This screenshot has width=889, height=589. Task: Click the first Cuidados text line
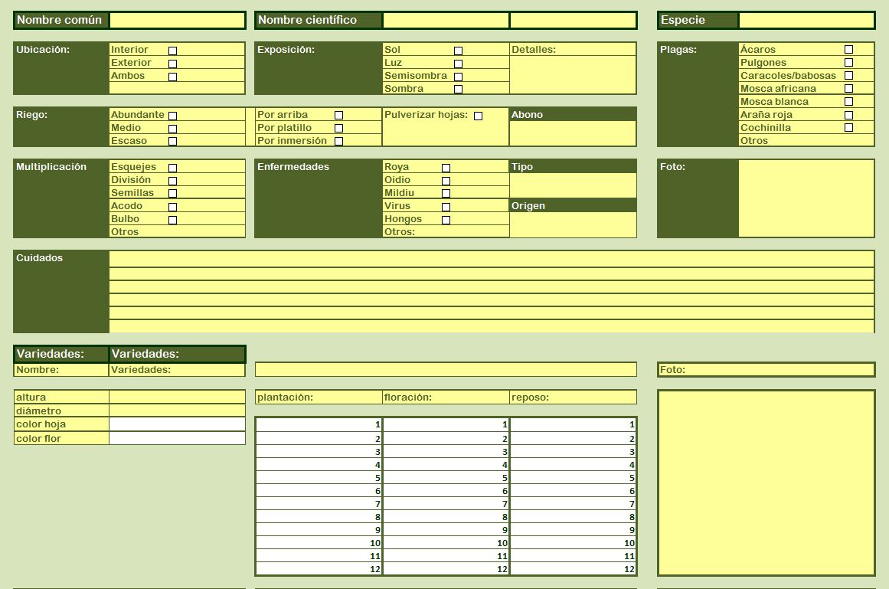coord(492,260)
